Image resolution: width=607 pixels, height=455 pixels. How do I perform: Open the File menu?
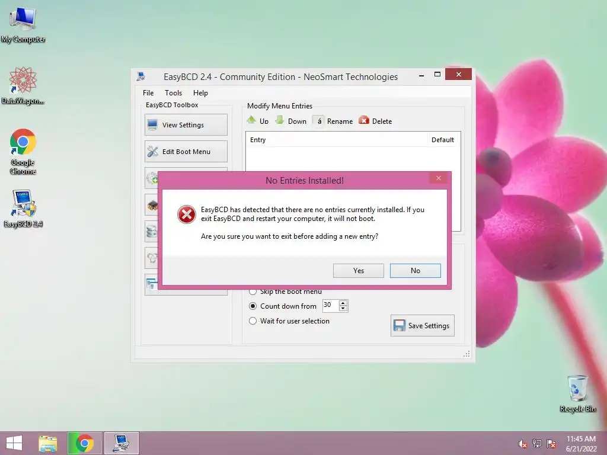tap(148, 93)
